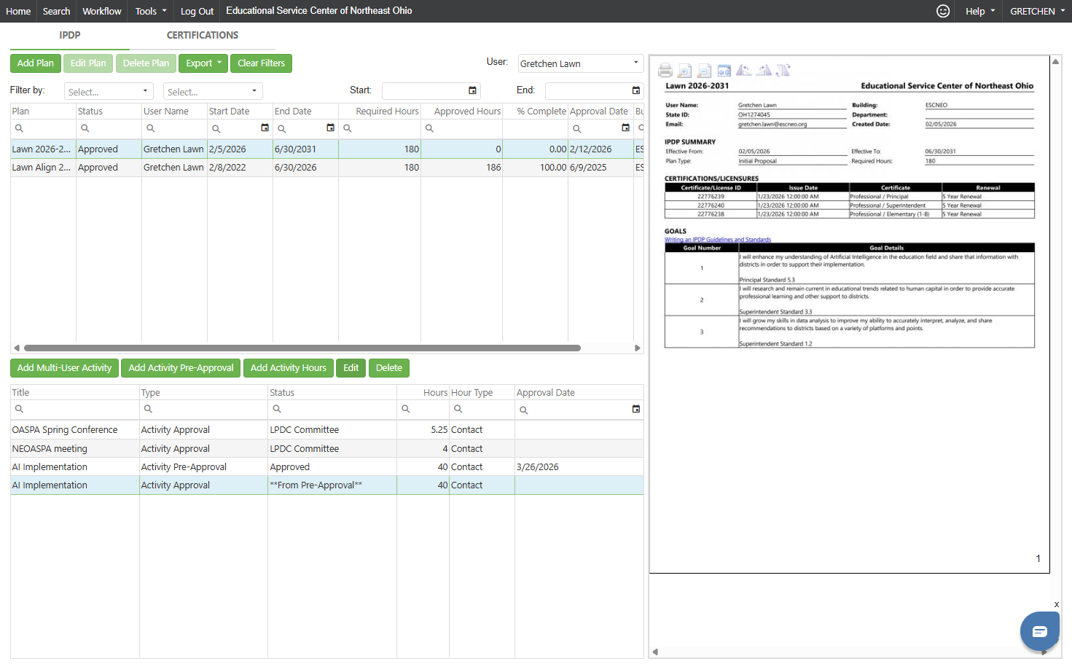This screenshot has width=1072, height=664.
Task: Click the Add Activity Hours button
Action: 289,368
